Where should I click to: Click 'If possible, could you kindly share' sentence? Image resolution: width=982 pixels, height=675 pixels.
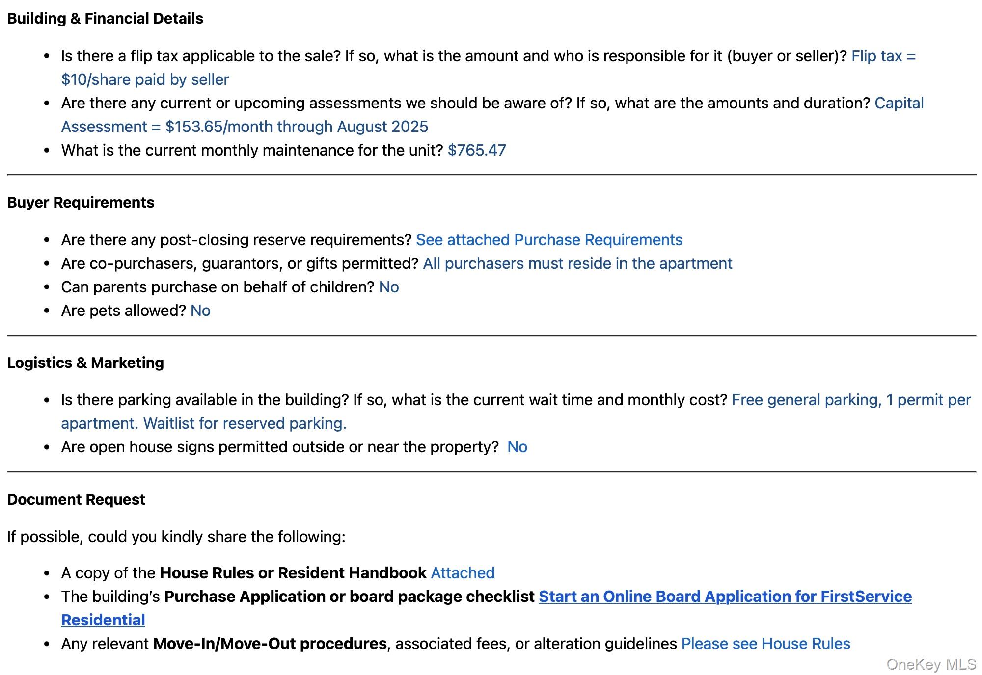176,537
